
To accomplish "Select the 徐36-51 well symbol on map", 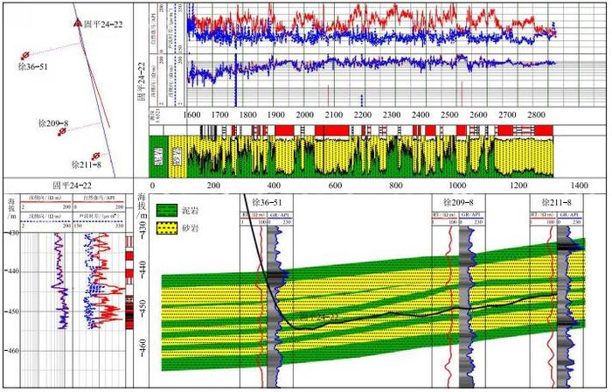I will (25, 55).
